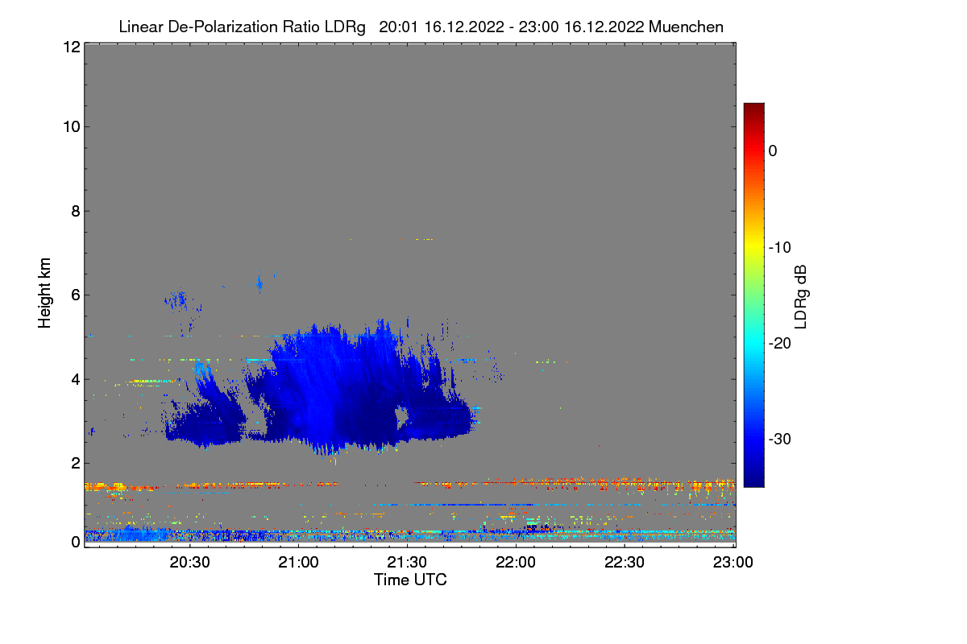Click the 21:00 time tick label

(299, 563)
